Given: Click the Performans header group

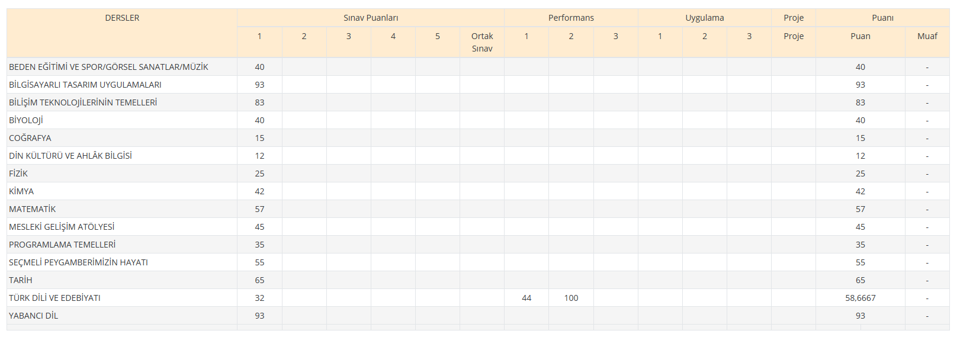Looking at the screenshot, I should (x=571, y=18).
